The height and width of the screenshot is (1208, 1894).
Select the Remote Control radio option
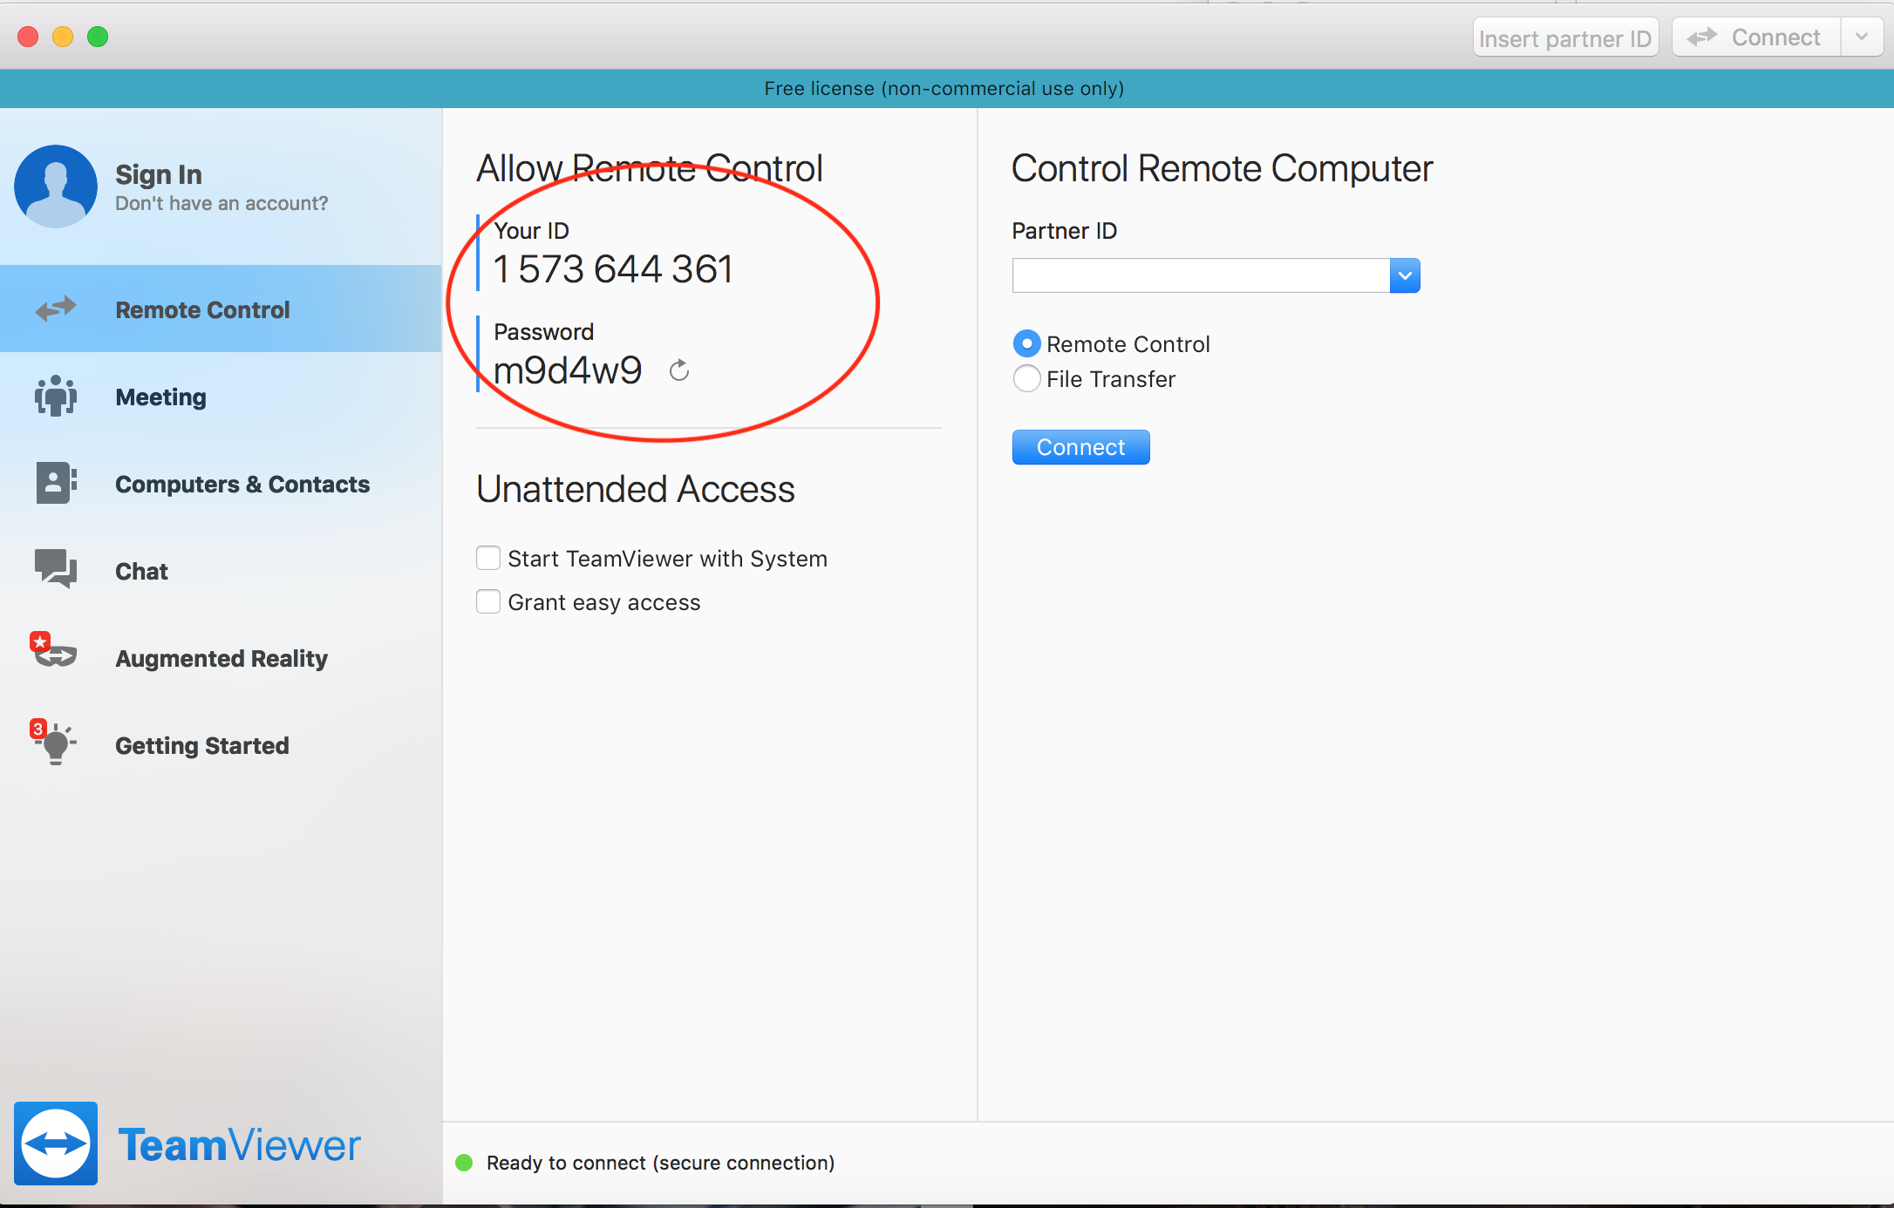click(1026, 344)
